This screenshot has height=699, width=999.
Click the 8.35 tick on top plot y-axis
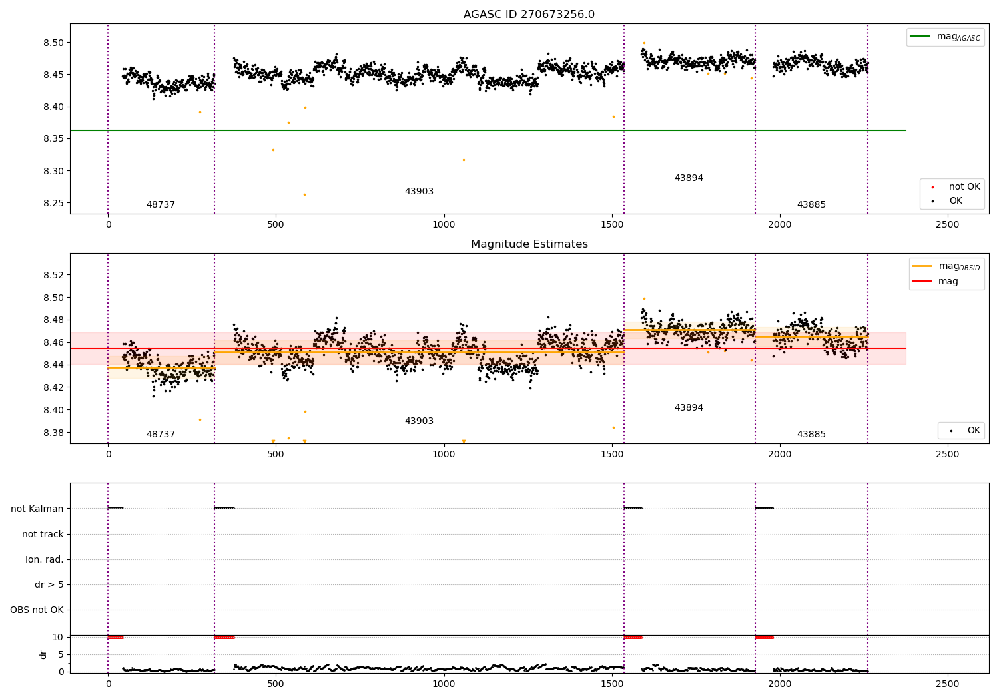[53, 138]
